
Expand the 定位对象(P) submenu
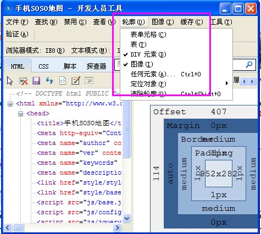point(176,84)
